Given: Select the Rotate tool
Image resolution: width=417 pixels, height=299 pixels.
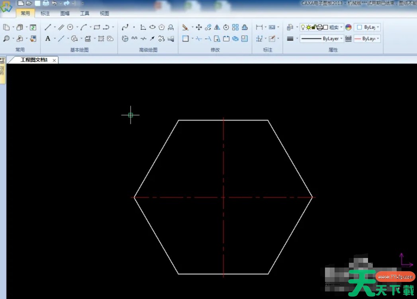Looking at the screenshot, I should (x=226, y=27).
